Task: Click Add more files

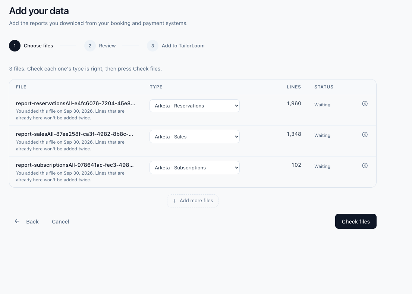Action: (193, 201)
